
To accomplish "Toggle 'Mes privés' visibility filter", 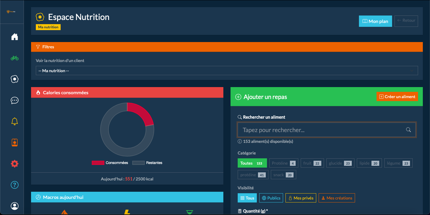I will [301, 198].
